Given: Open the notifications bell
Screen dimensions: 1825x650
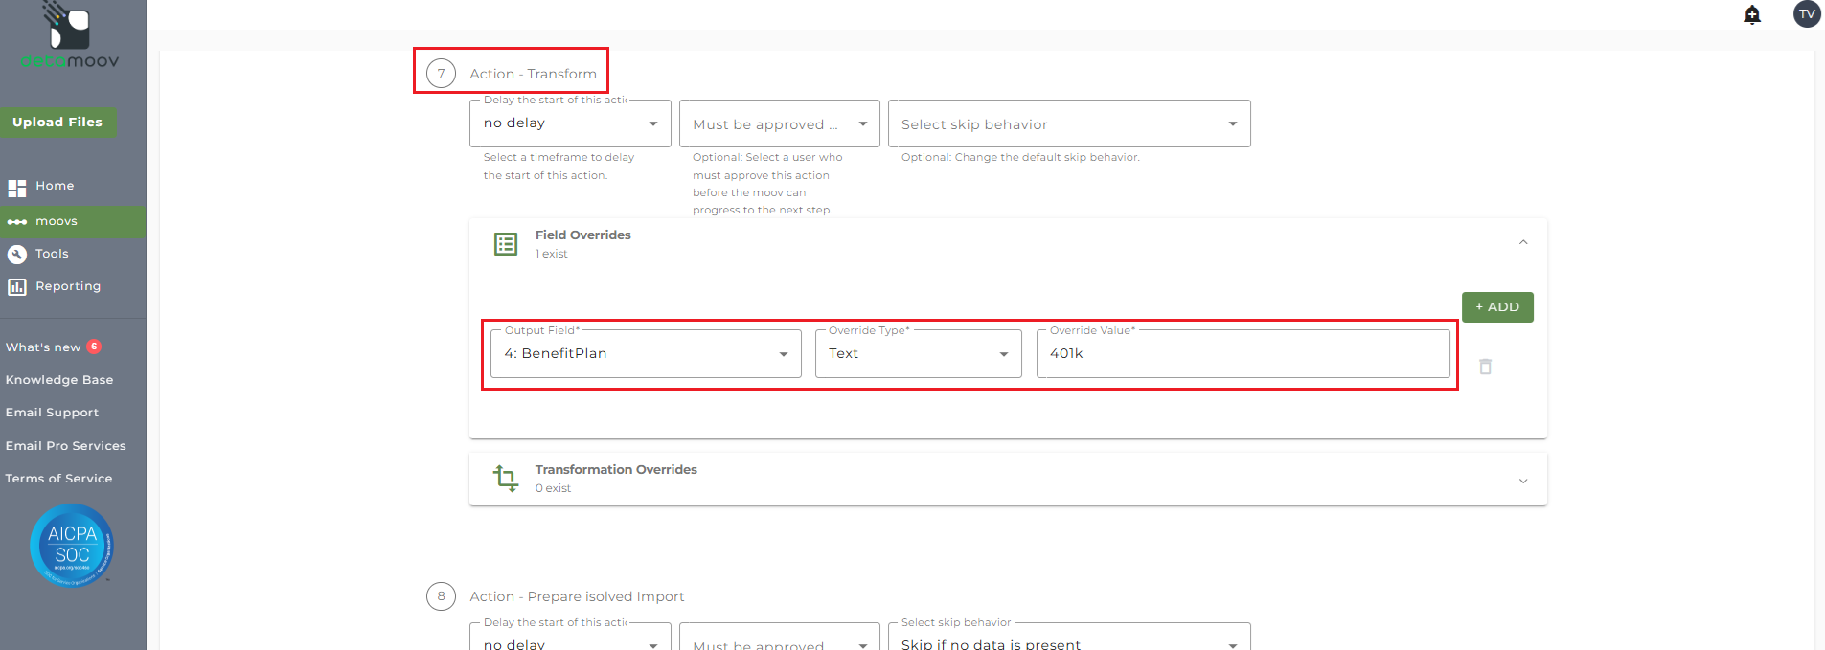Looking at the screenshot, I should pos(1752,14).
